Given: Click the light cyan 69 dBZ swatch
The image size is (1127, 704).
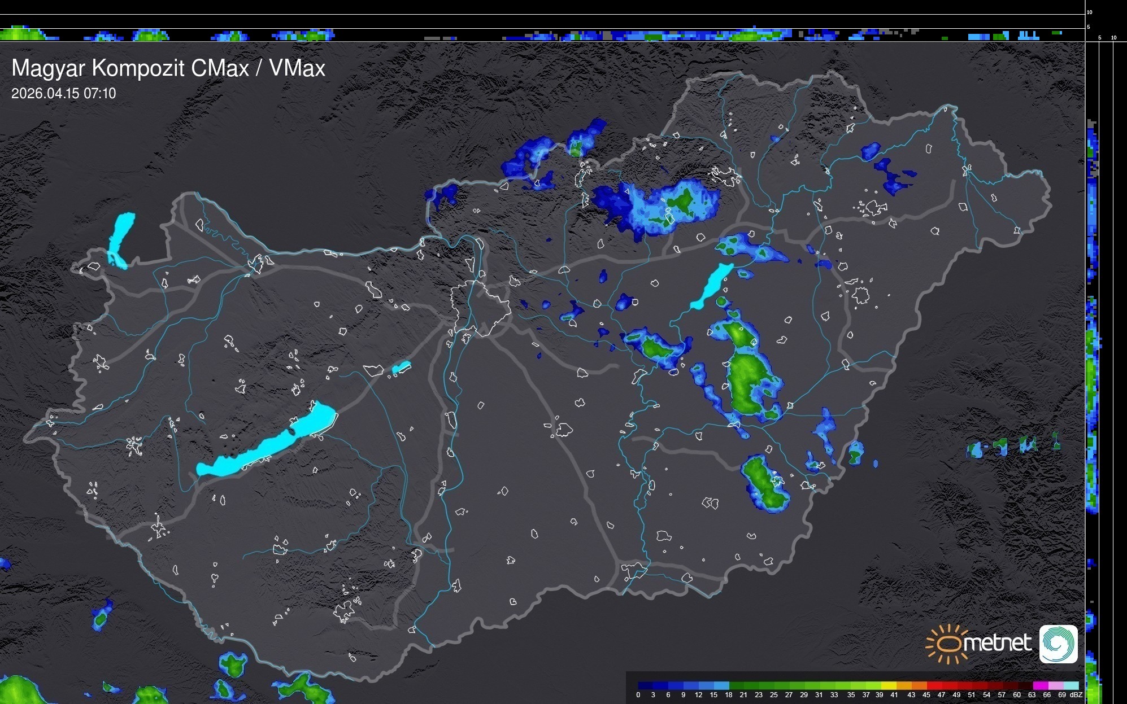Looking at the screenshot, I should (x=1071, y=685).
